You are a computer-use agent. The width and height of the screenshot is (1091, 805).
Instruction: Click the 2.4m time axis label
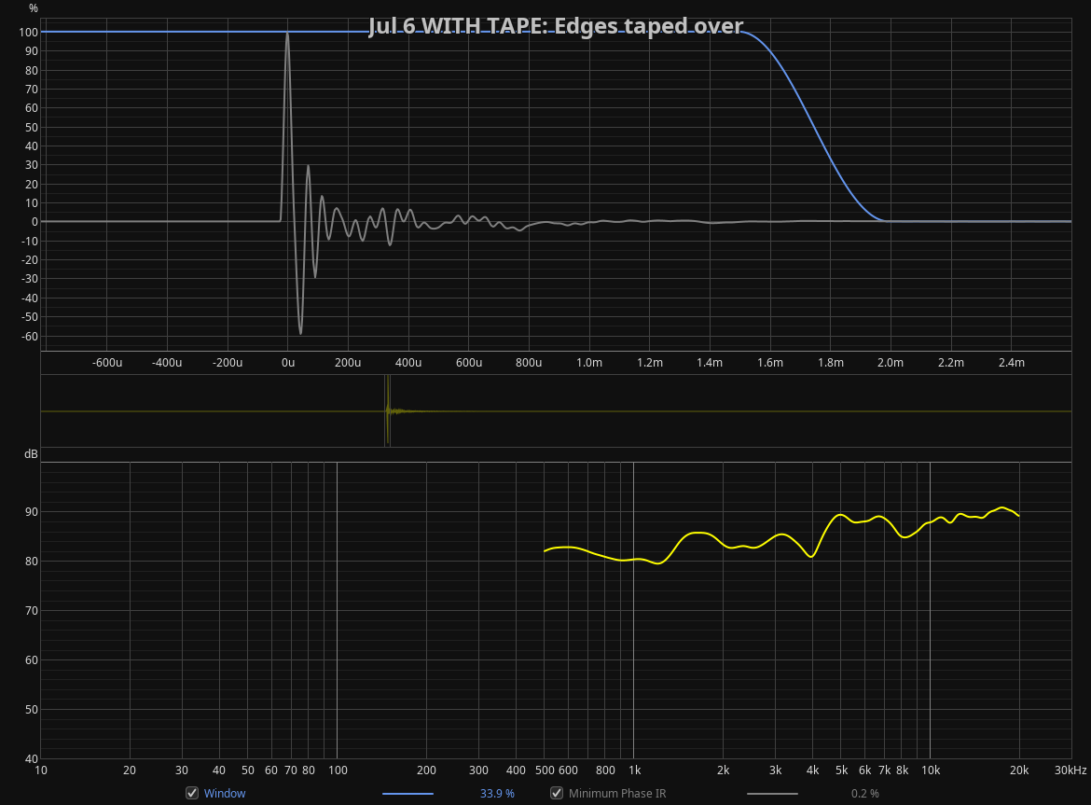[1011, 363]
